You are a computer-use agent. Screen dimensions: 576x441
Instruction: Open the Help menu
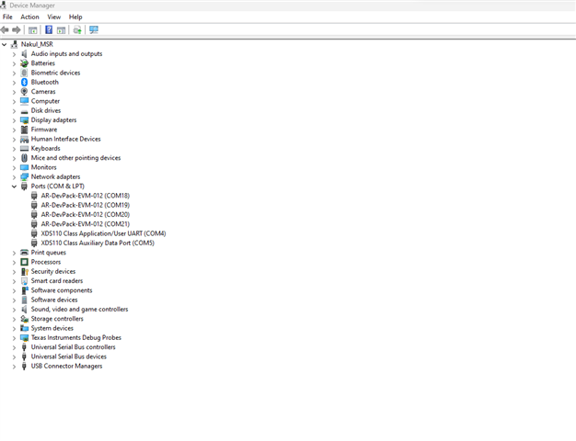(x=75, y=17)
